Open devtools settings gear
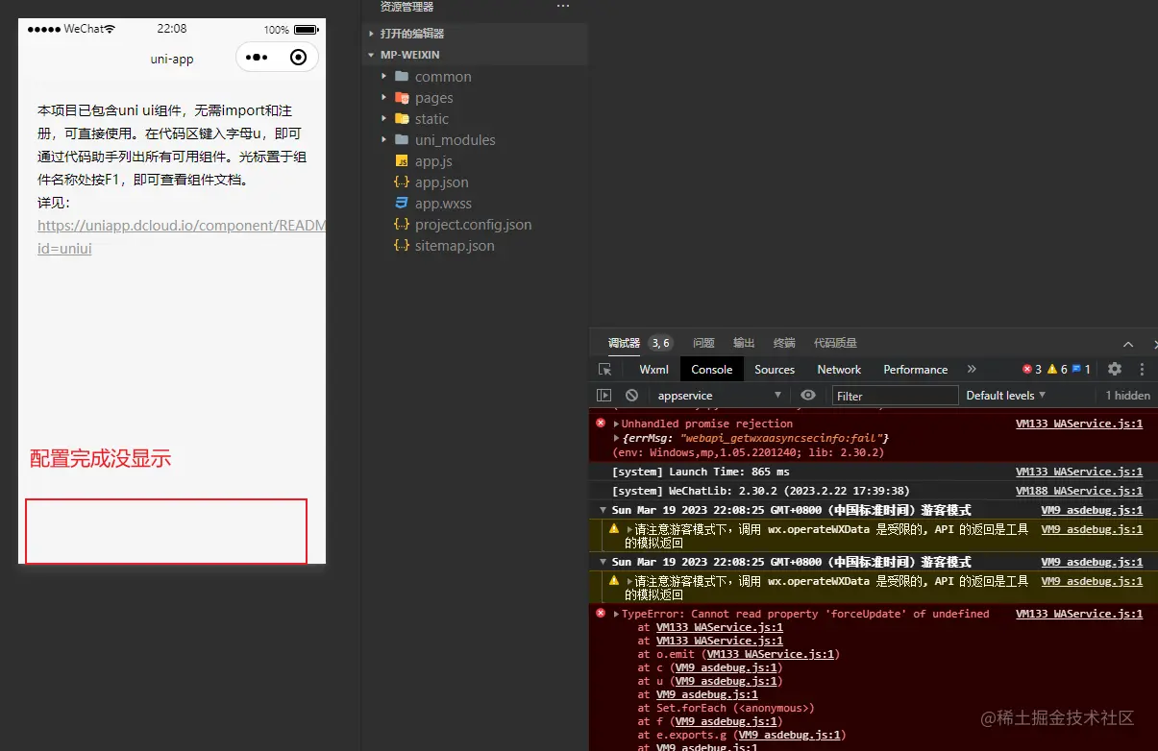This screenshot has width=1158, height=751. pos(1115,369)
